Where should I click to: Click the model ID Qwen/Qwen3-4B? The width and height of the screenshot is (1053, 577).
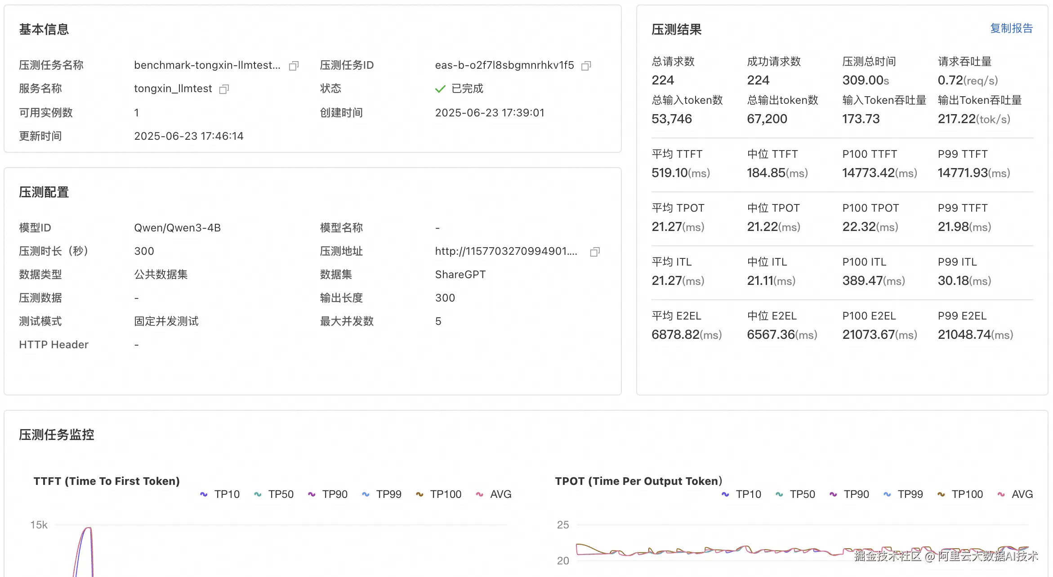(177, 228)
